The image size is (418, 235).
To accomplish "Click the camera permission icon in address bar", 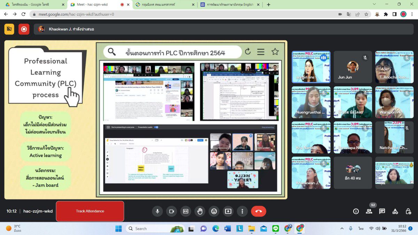I will pyautogui.click(x=340, y=14).
